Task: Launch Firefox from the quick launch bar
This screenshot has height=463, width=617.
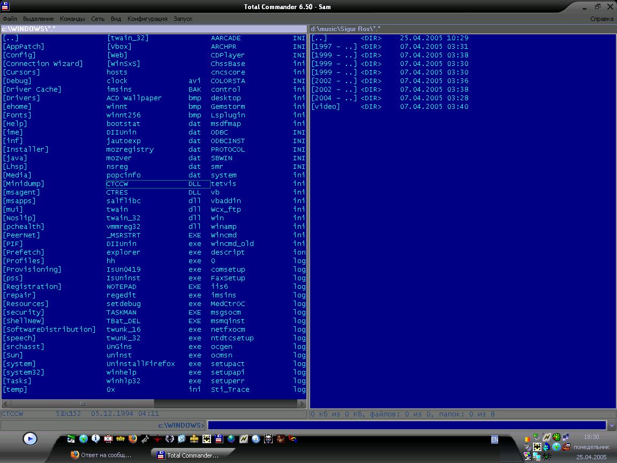Action: 133,438
